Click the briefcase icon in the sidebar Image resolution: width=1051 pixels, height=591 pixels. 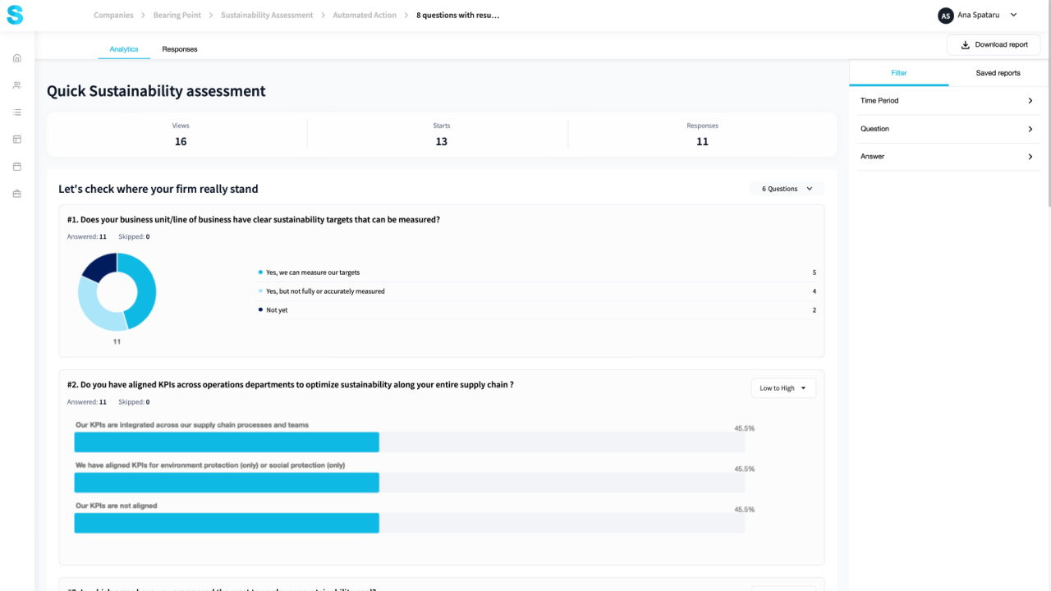17,194
